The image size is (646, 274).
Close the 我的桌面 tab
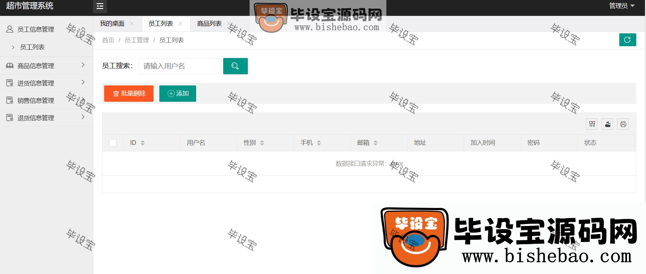(132, 24)
